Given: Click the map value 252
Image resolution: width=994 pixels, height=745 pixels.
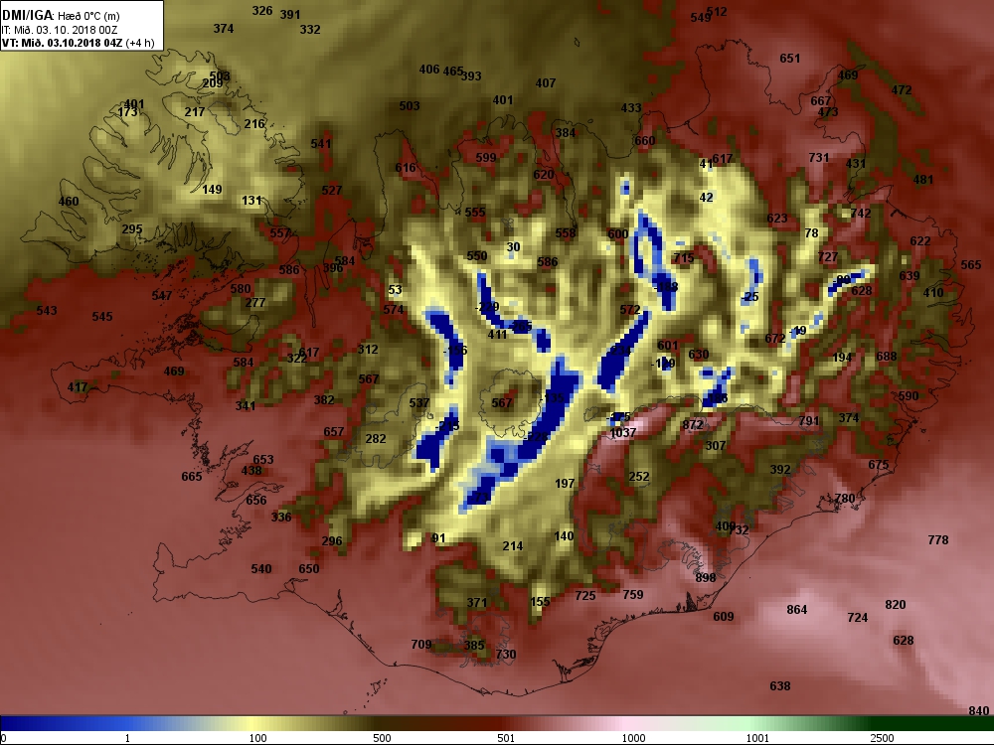Looking at the screenshot, I should coord(639,476).
